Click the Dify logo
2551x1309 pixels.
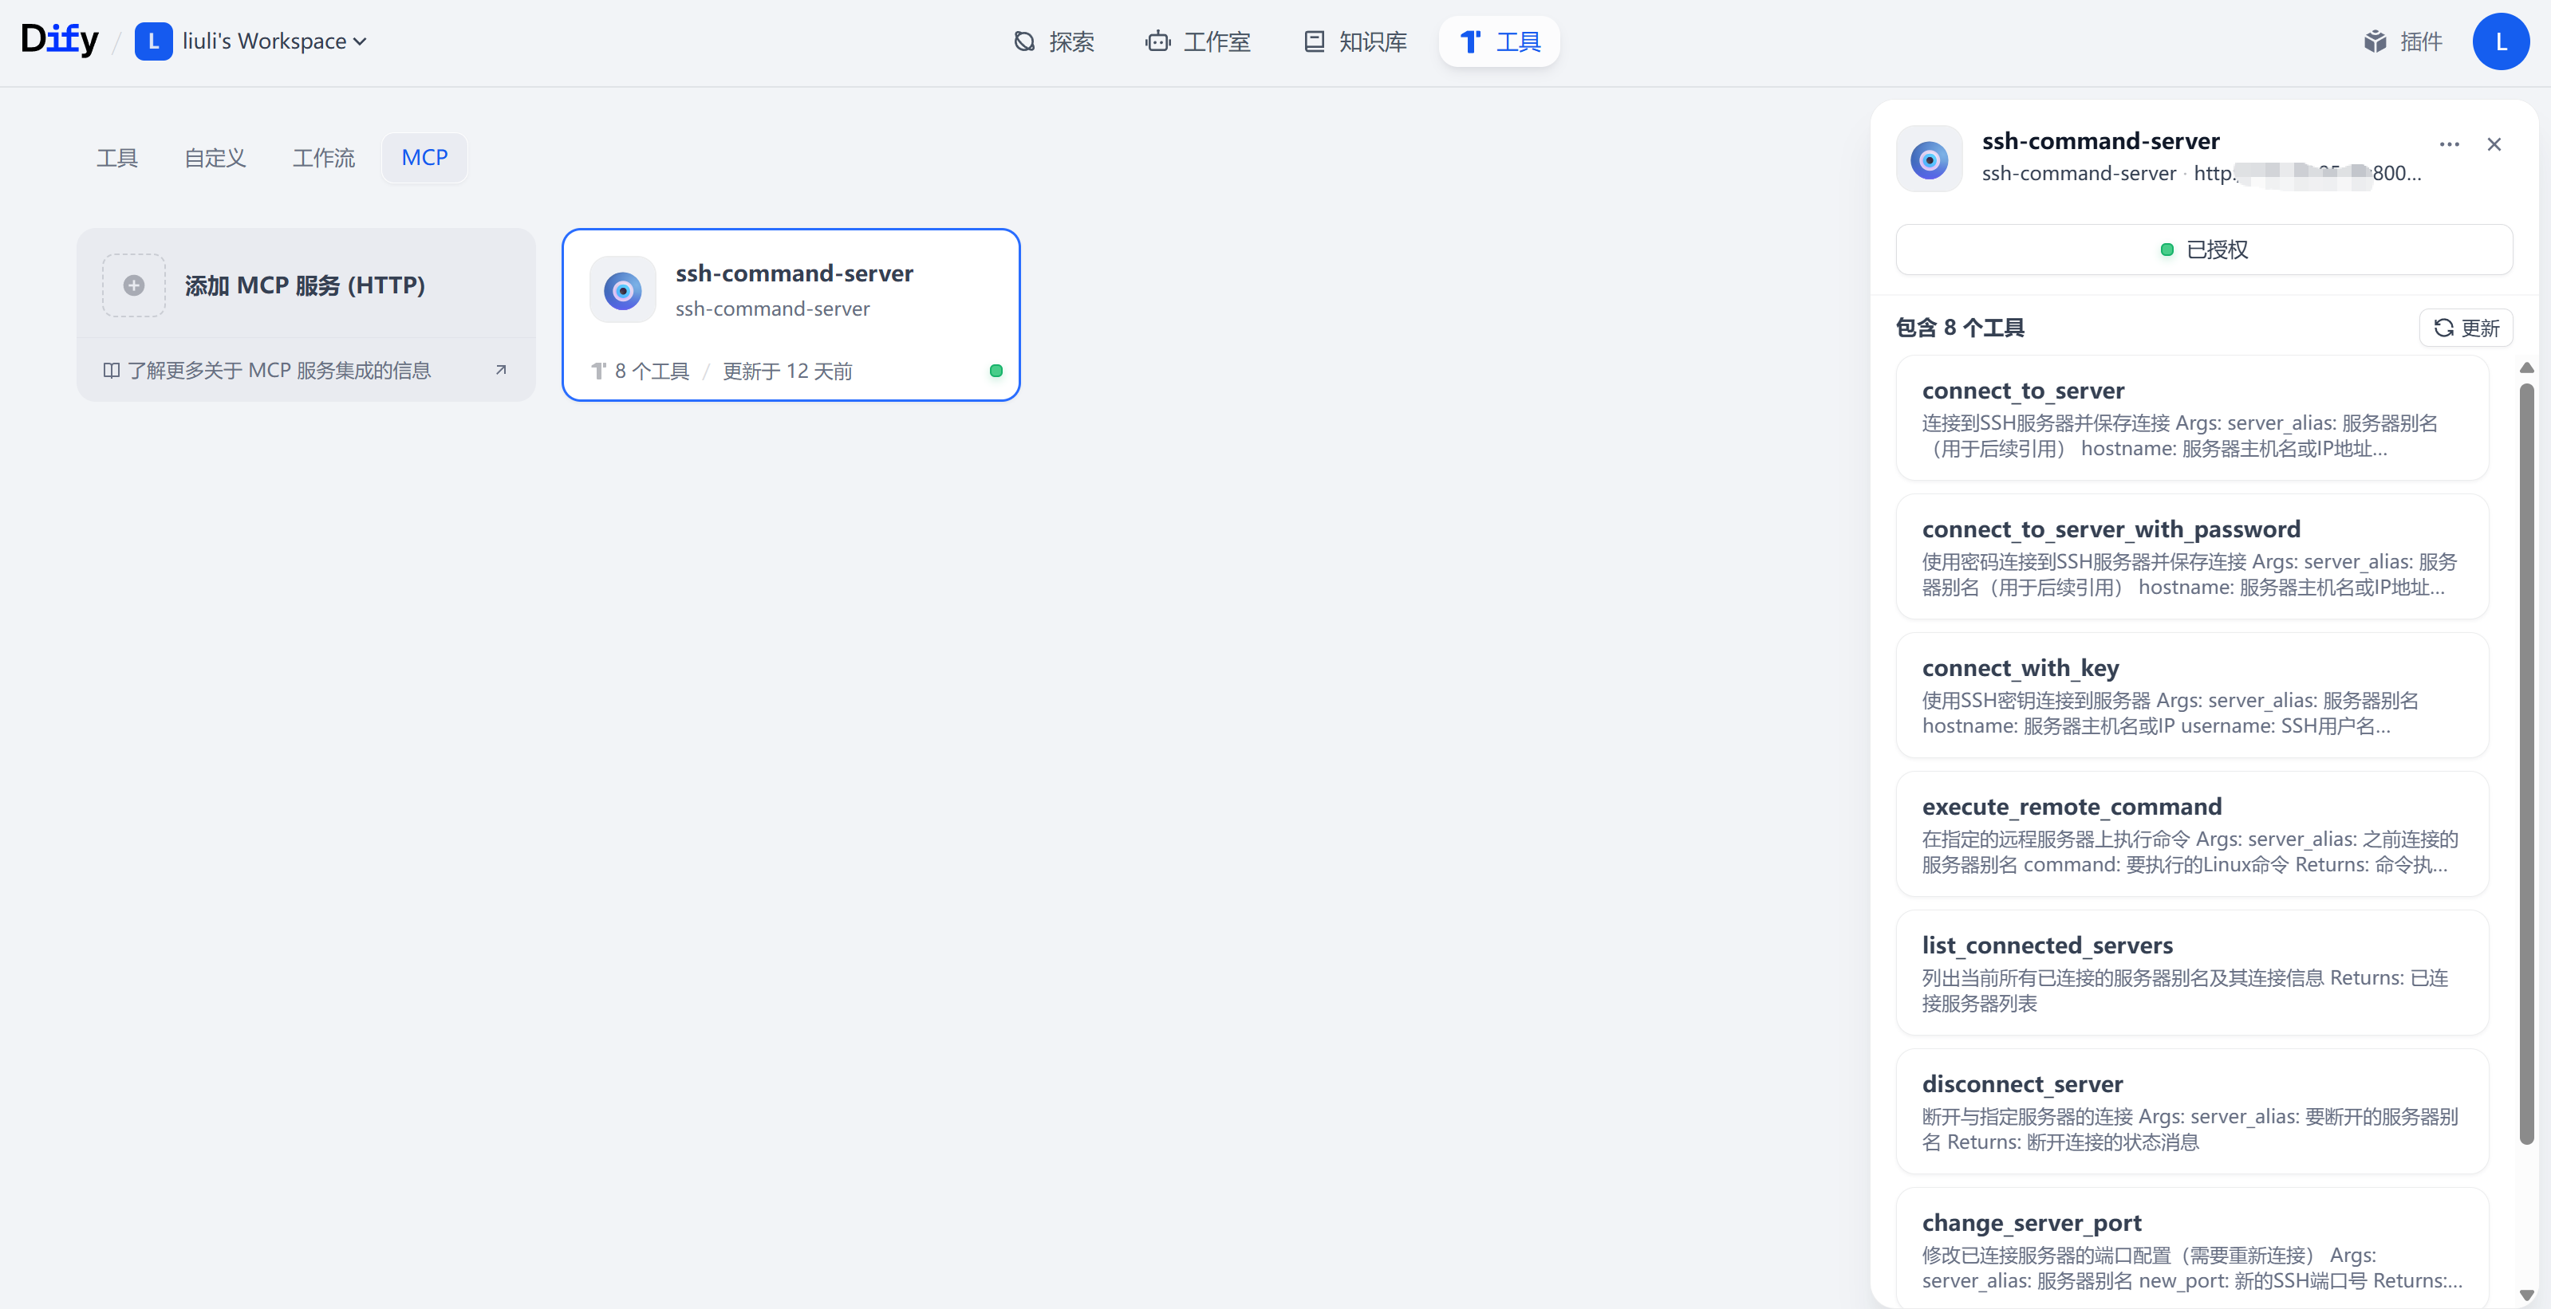[x=59, y=41]
